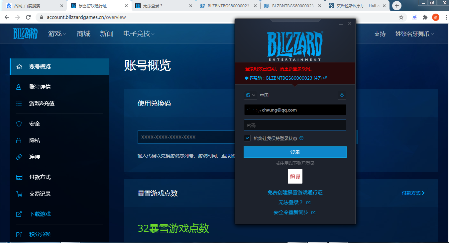Expand the 电子竞技 header menu

pyautogui.click(x=139, y=34)
